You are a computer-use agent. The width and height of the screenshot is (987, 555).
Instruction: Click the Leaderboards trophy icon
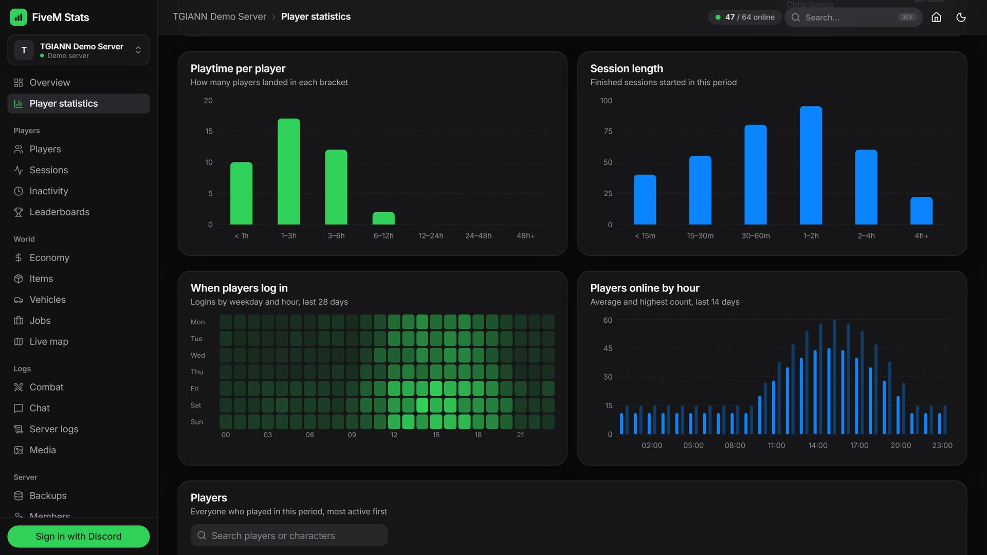(19, 212)
